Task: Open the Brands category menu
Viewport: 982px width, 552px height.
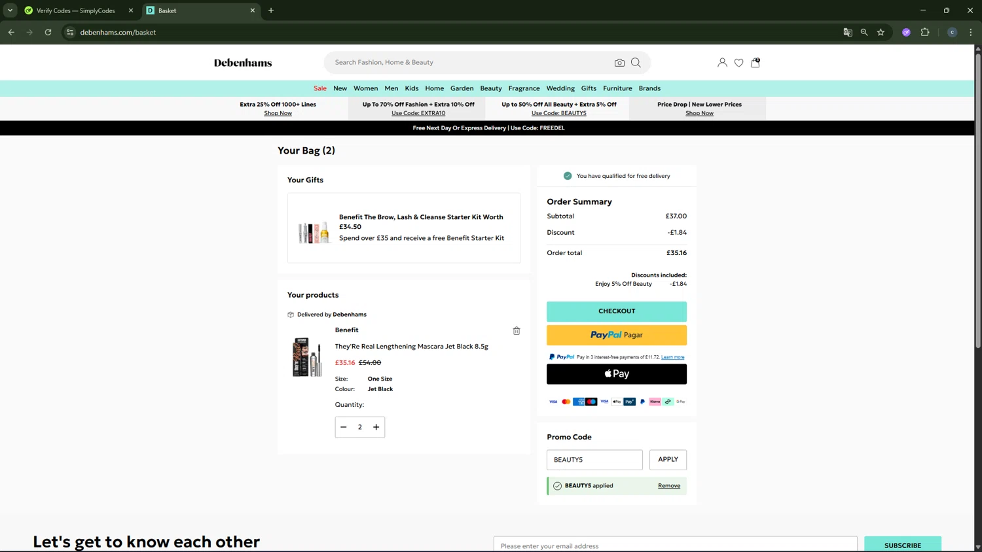Action: tap(649, 88)
